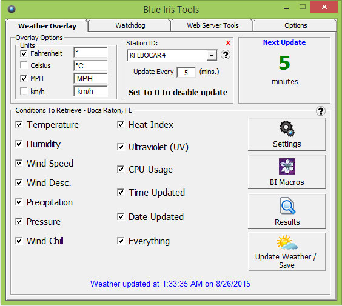Enable the Celsius checkbox

click(x=24, y=65)
